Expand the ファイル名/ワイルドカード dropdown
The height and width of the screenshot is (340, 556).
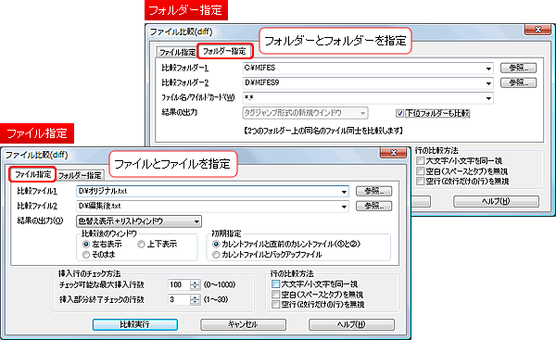point(488,98)
